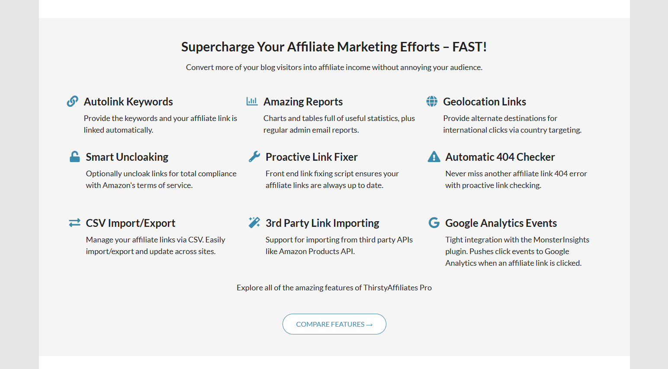Click the Google Analytics Events heading

click(x=501, y=223)
